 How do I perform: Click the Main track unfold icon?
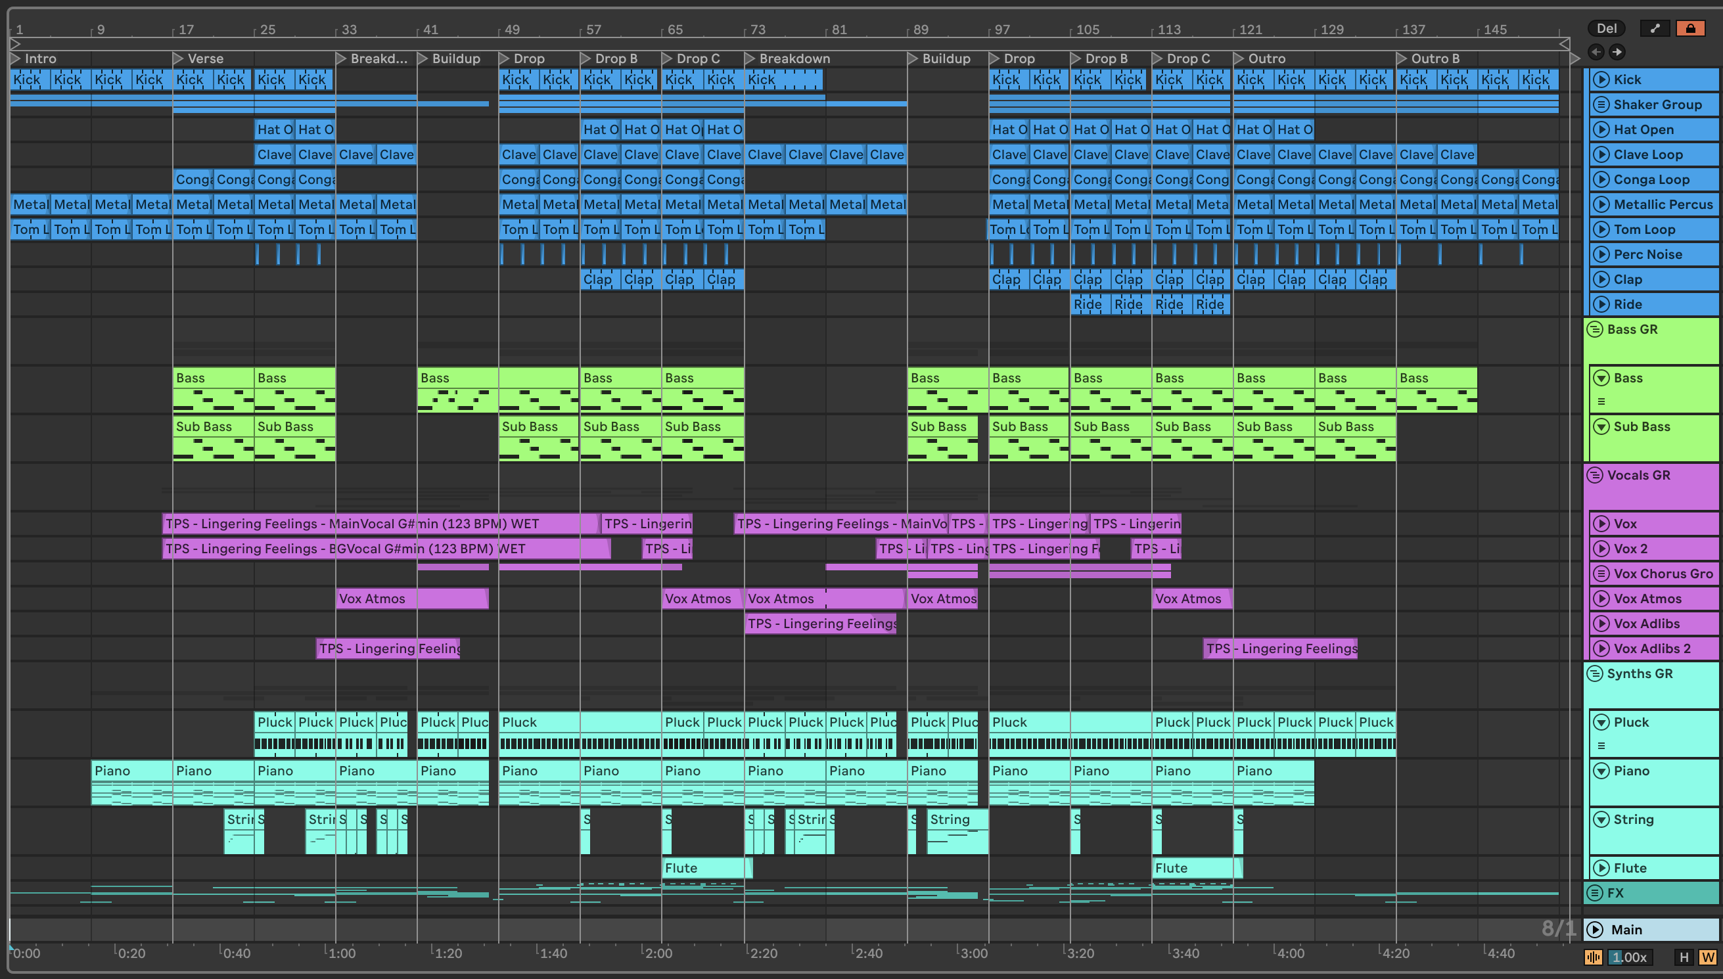tap(1596, 929)
